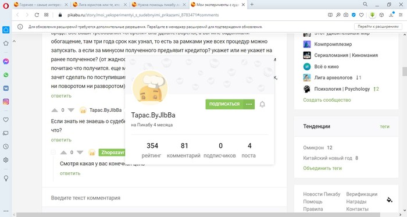Open VK panel in the sidebar
Screen dimensions: 407x217
(6, 88)
